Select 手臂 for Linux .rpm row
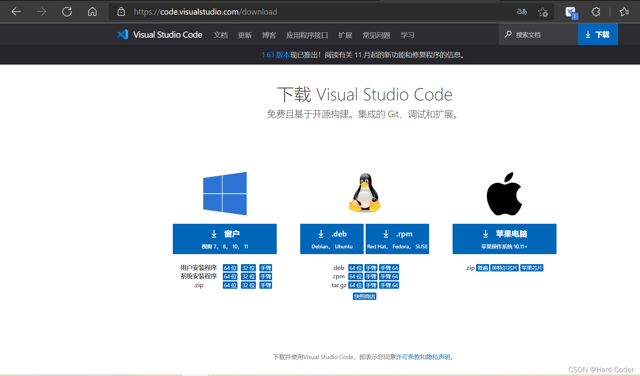Image resolution: width=640 pixels, height=376 pixels. 371,276
